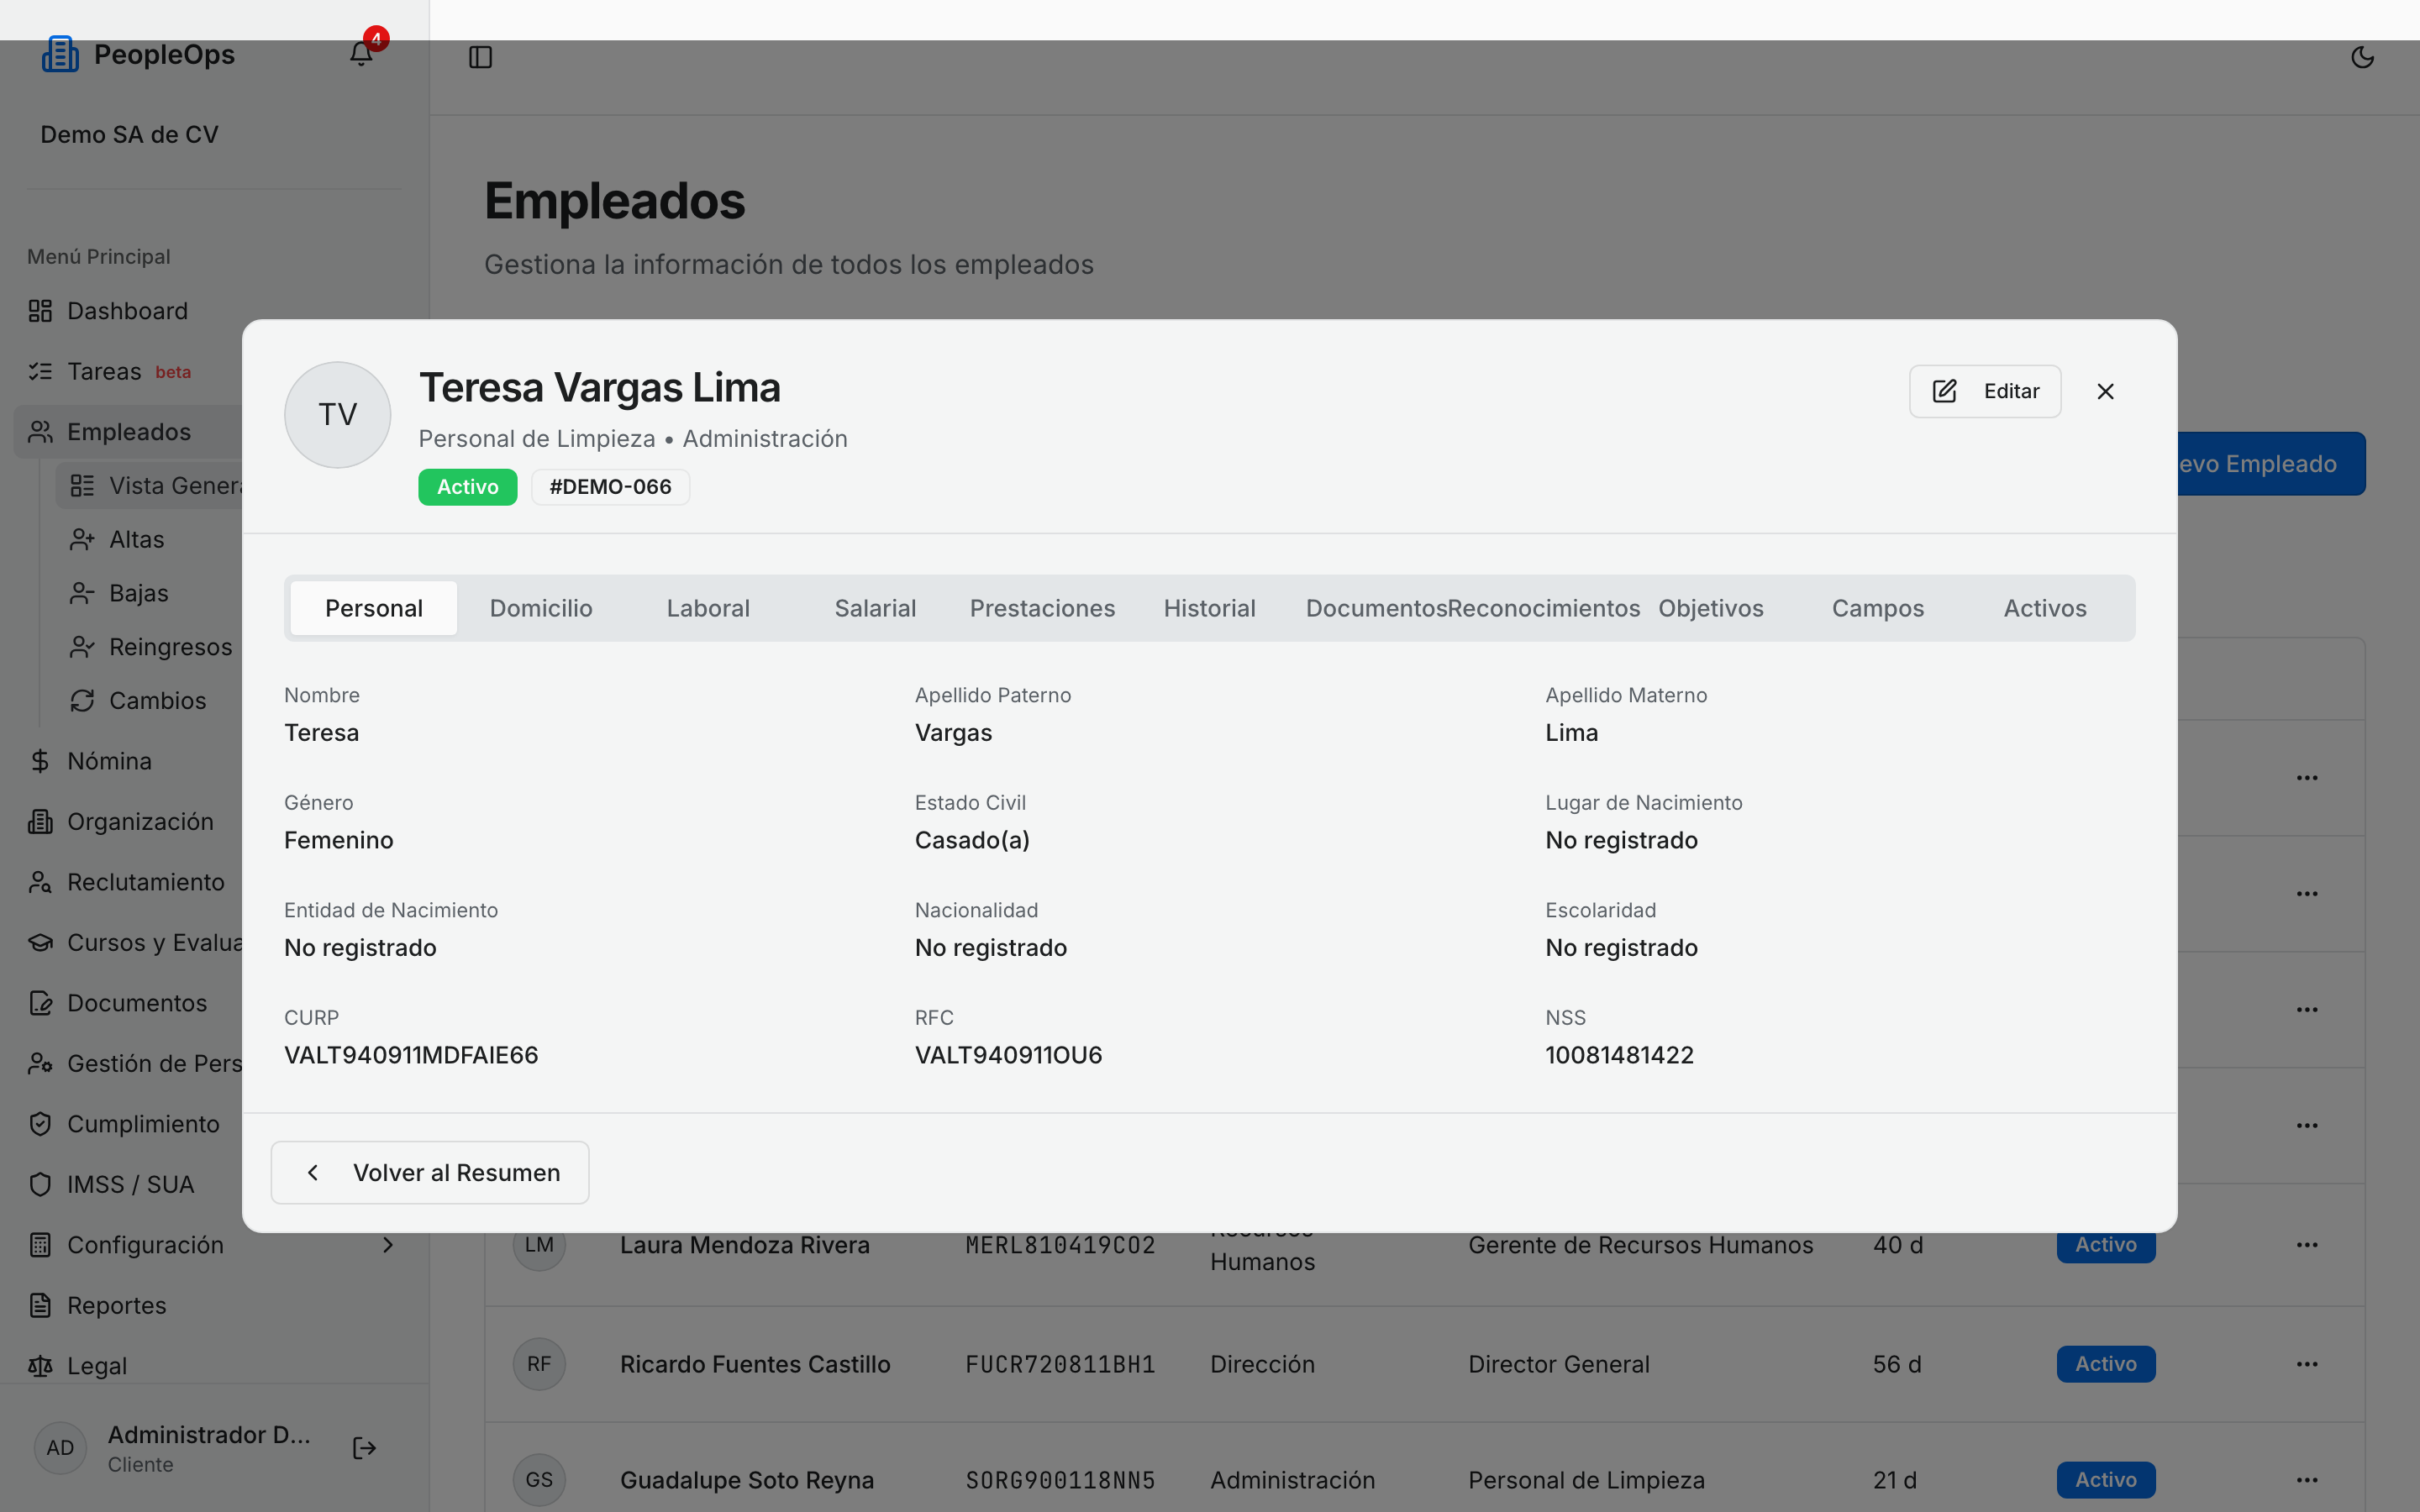Screen dimensions: 2420x1512
Task: Open Tareas beta menu item
Action: pyautogui.click(x=127, y=371)
